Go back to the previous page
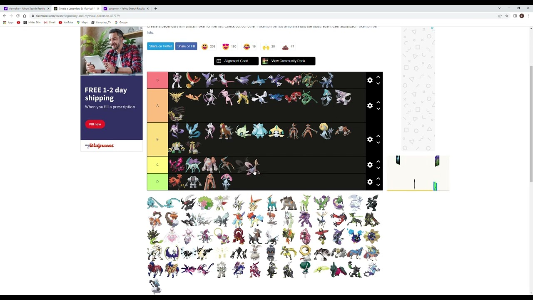Viewport: 533px width, 300px height. click(x=5, y=16)
